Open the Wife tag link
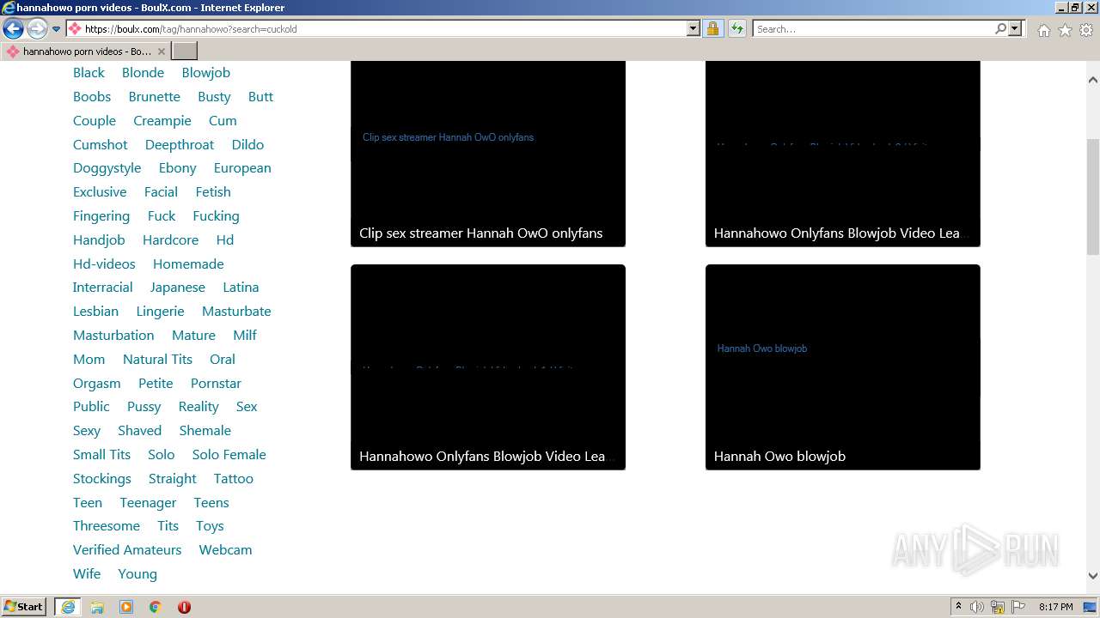The width and height of the screenshot is (1100, 618). click(x=87, y=574)
